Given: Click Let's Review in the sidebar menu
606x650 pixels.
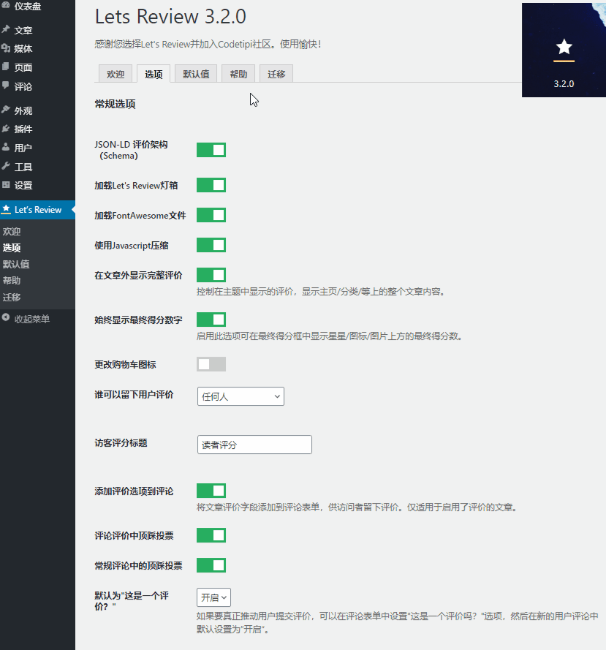Looking at the screenshot, I should click(38, 209).
